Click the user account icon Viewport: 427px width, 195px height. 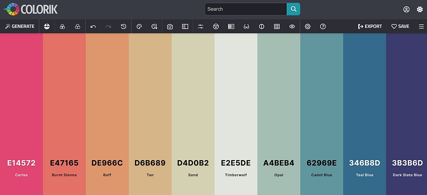(406, 9)
